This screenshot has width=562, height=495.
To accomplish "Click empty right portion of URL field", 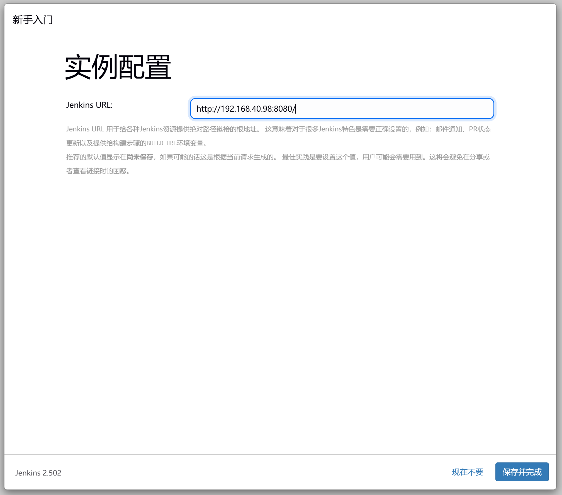I will [x=418, y=109].
